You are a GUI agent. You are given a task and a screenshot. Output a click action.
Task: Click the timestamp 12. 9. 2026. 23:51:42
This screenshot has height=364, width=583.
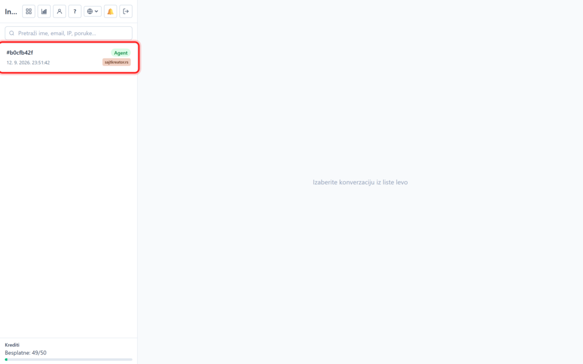click(28, 63)
